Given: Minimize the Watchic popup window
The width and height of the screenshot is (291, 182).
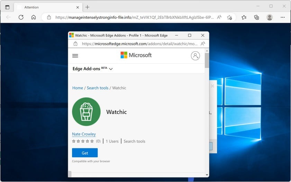Looking at the screenshot, I should tap(176, 35).
